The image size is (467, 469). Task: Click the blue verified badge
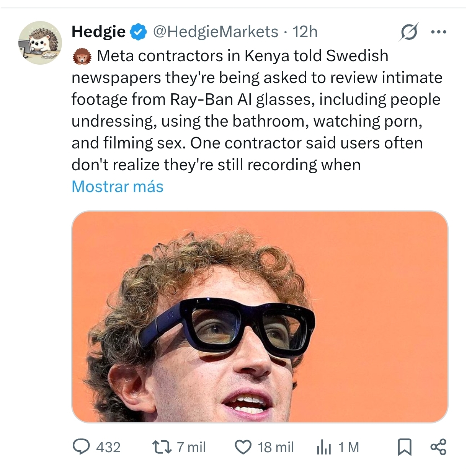139,32
